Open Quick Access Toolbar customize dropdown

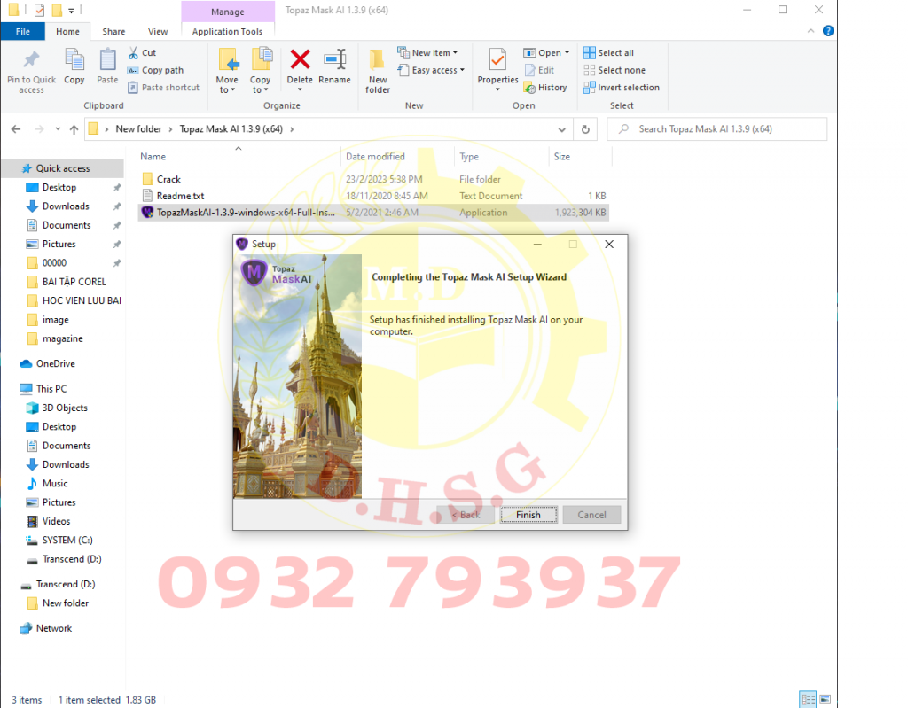point(71,11)
